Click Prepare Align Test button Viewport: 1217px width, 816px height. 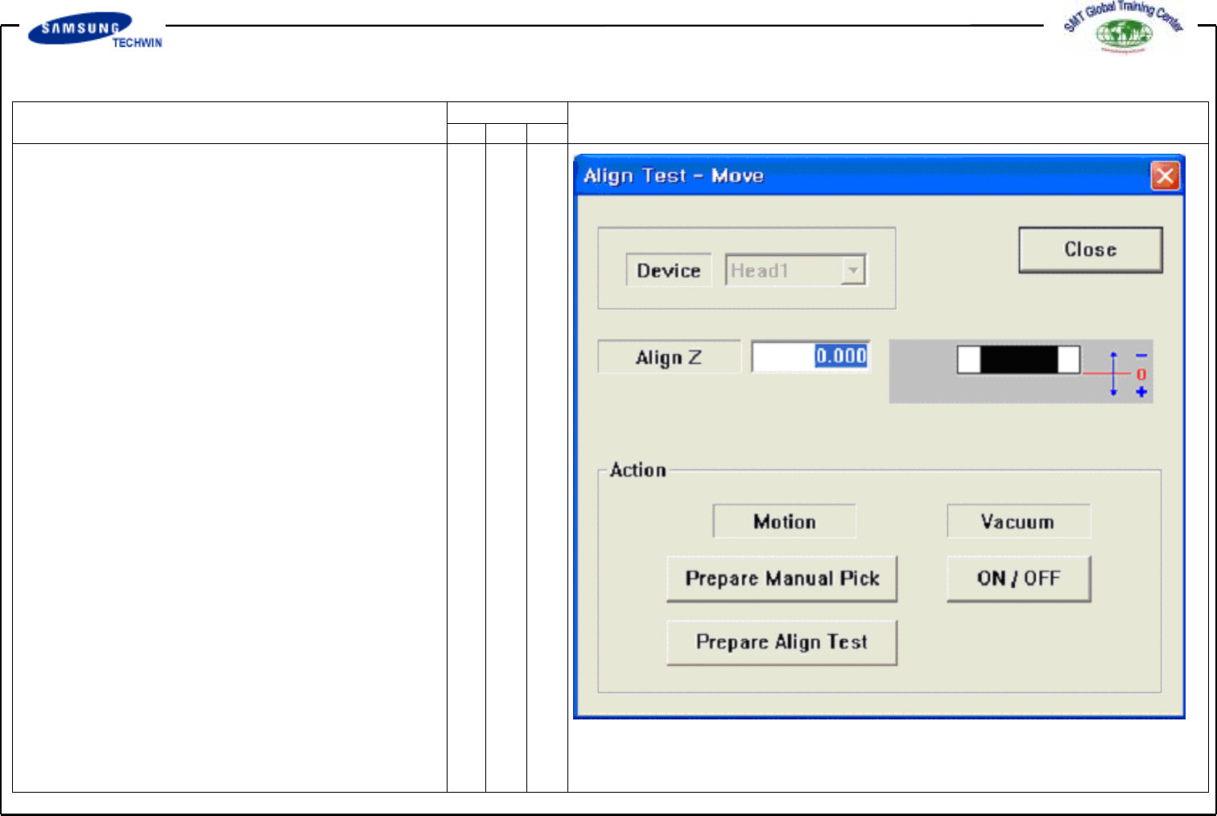coord(782,642)
